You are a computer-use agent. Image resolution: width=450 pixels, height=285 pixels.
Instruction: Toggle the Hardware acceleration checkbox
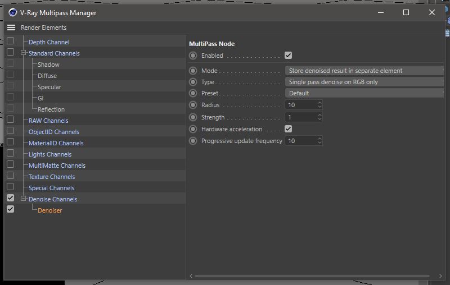click(x=288, y=129)
